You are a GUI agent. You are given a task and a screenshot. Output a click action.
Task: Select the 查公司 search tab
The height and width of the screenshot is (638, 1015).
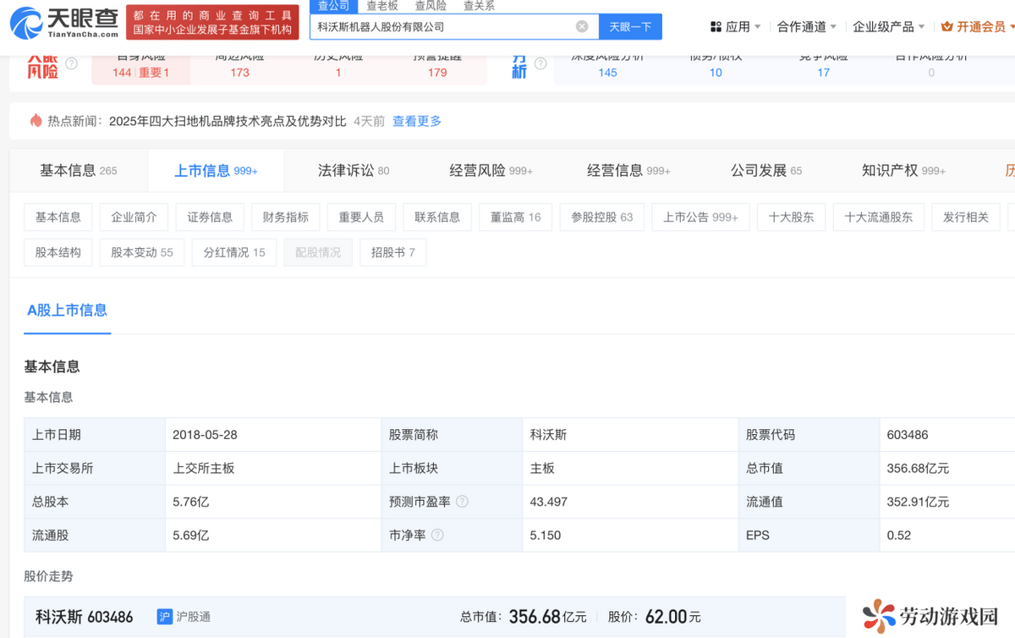[333, 6]
